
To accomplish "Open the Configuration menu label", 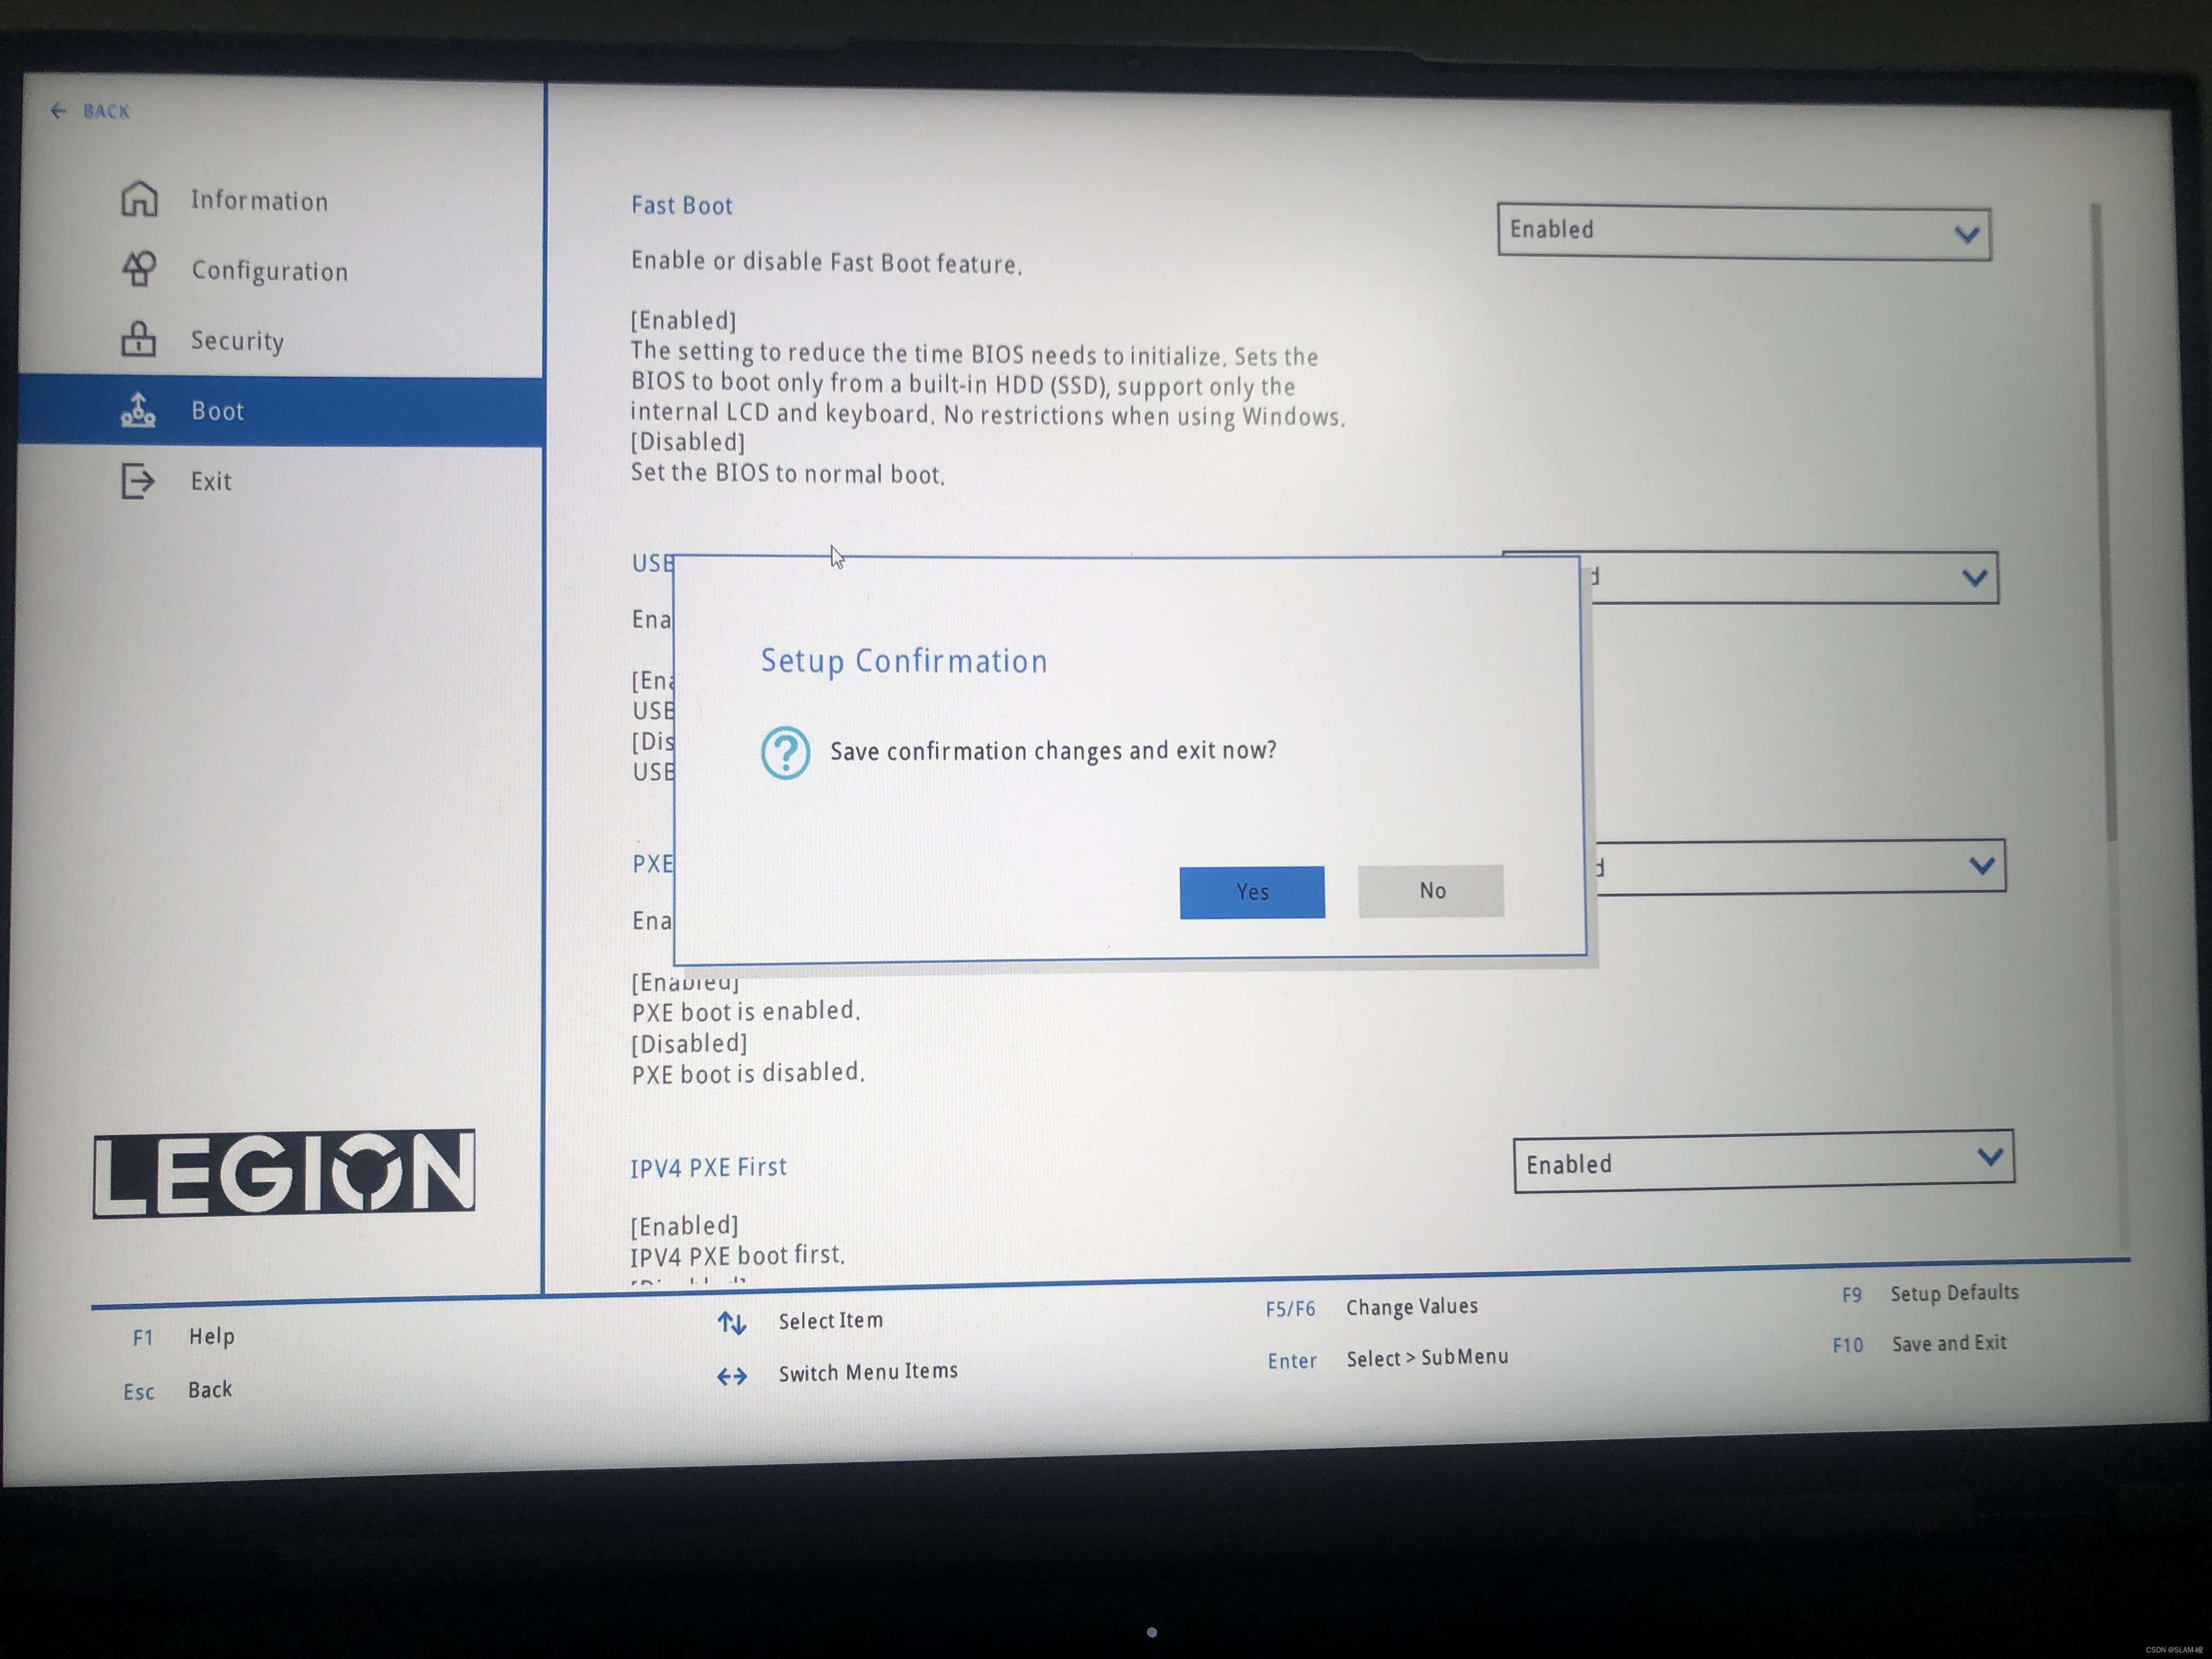I will [x=269, y=271].
